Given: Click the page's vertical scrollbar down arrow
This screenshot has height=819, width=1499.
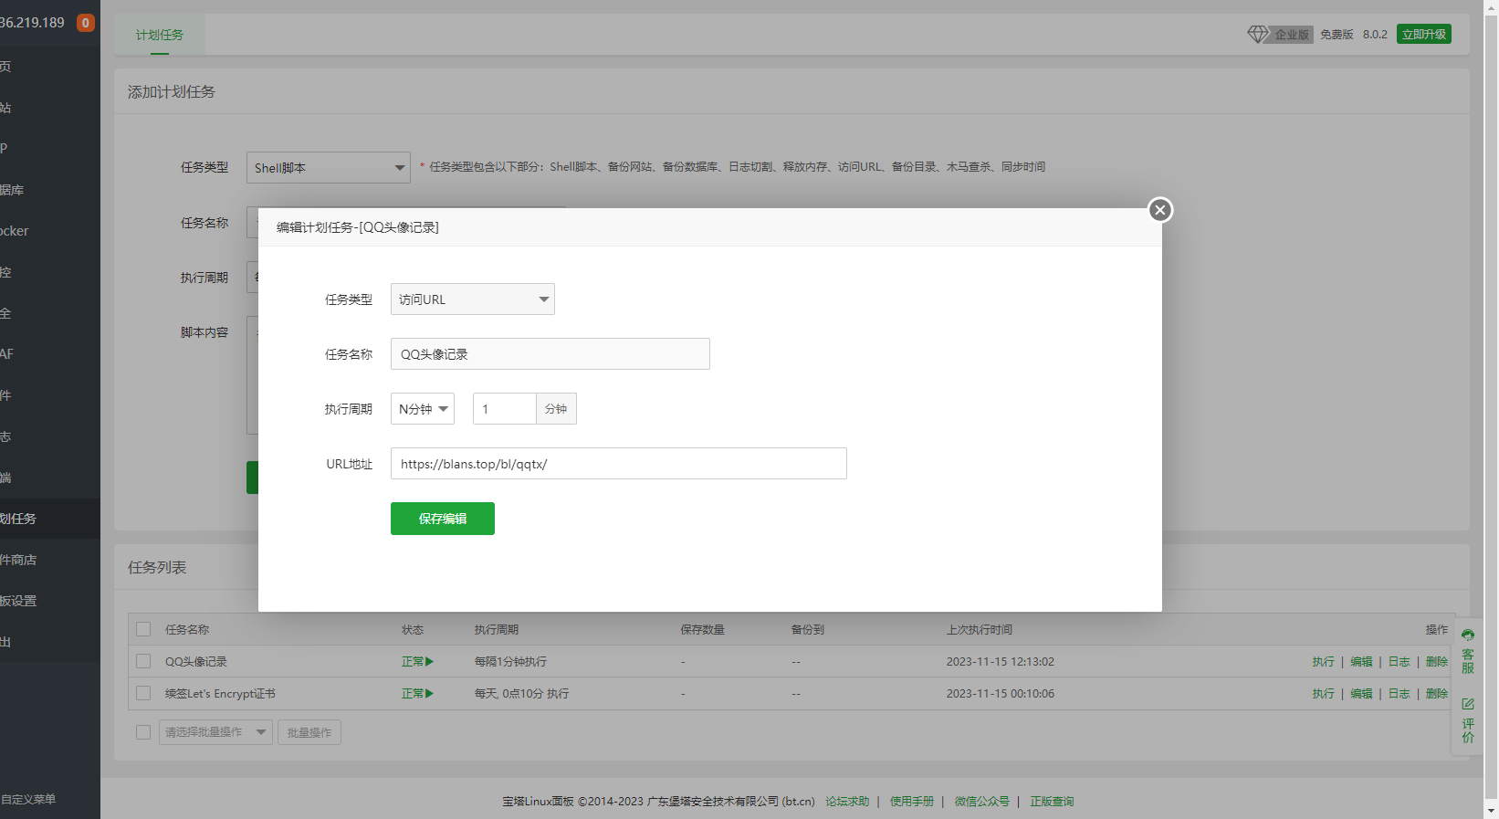Looking at the screenshot, I should [1491, 810].
